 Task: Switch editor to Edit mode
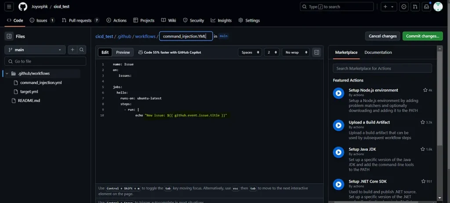(x=105, y=52)
